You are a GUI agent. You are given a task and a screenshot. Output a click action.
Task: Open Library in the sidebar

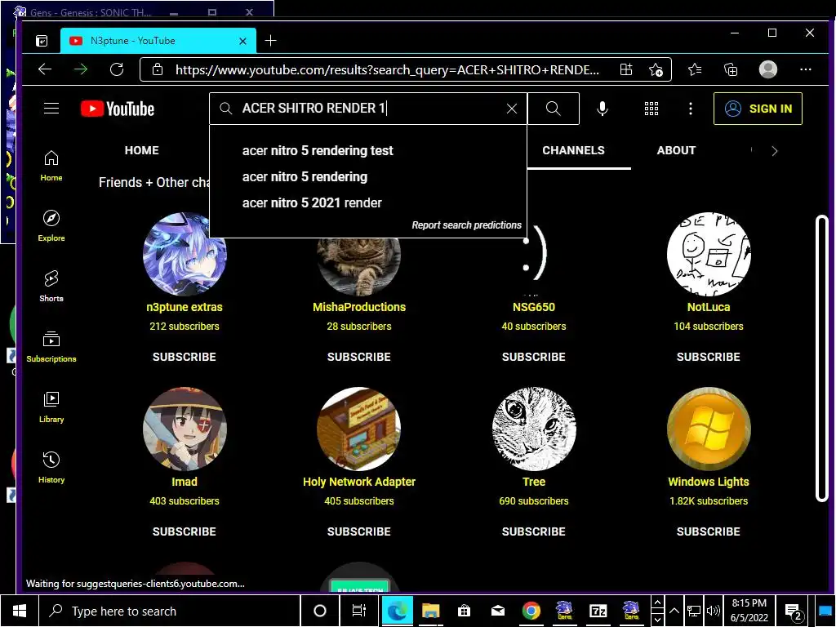click(51, 407)
